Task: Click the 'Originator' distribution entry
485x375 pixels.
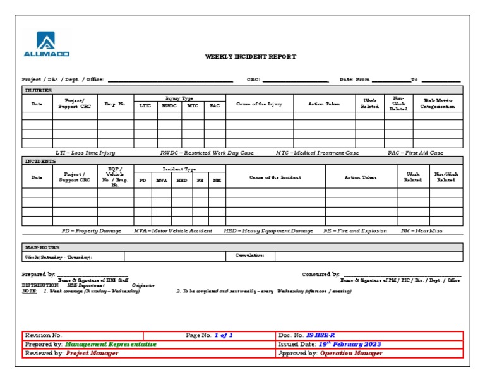Action: coord(143,285)
